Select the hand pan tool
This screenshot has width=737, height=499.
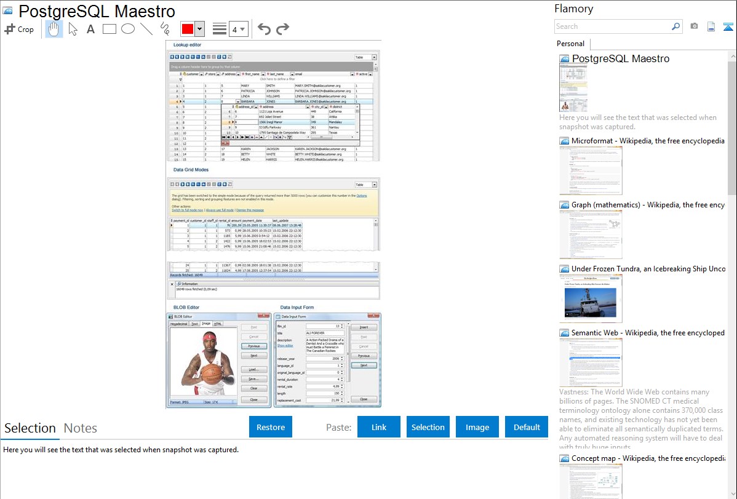coord(54,29)
